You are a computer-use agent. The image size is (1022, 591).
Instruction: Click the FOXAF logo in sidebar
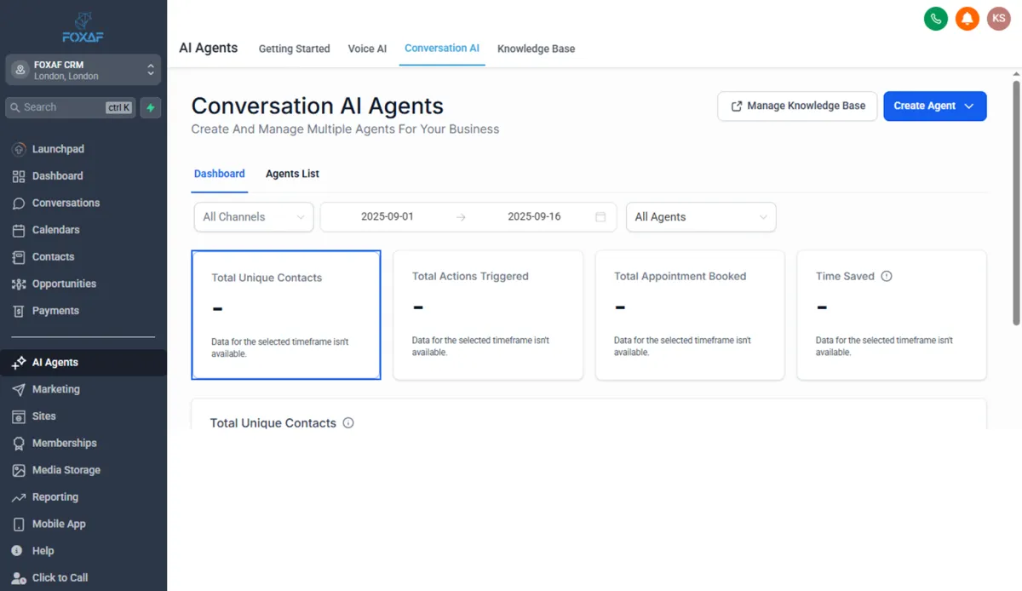pyautogui.click(x=83, y=27)
